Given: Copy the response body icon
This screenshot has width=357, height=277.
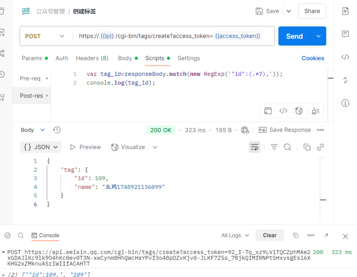Looking at the screenshot, I should [x=307, y=147].
